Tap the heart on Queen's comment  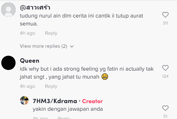[x=165, y=68]
